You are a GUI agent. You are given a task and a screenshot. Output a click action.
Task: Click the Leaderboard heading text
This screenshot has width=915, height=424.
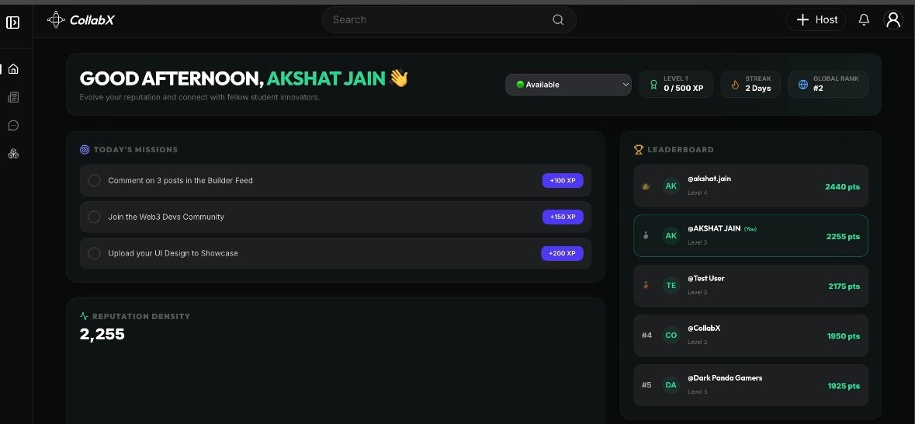pos(681,150)
